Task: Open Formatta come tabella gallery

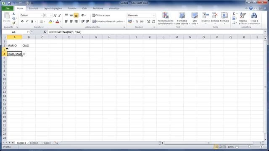Action: pyautogui.click(x=182, y=18)
